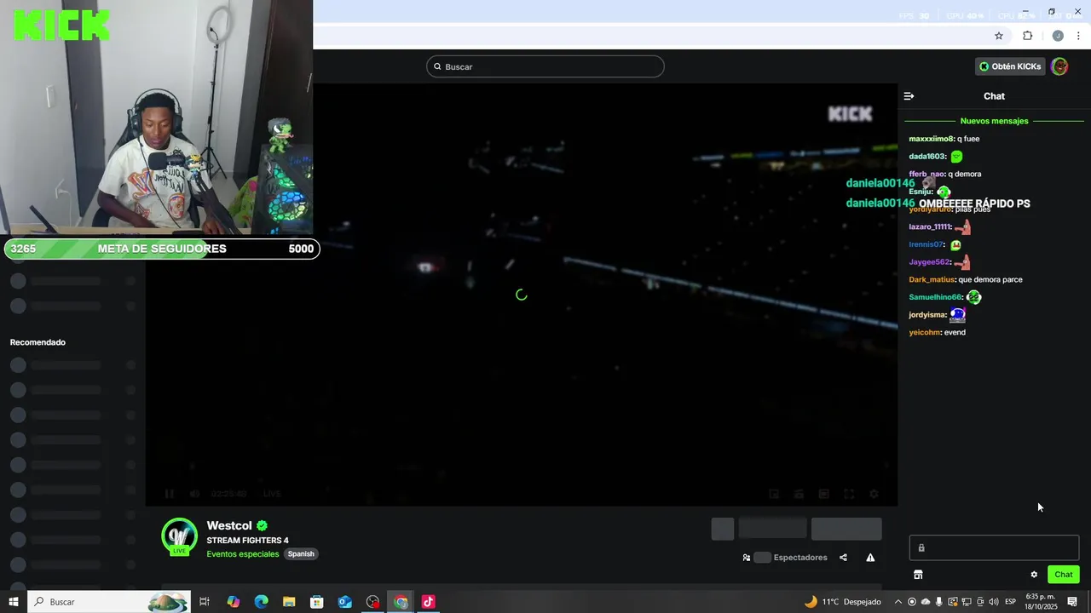Bookmark this page with the star icon

[x=999, y=36]
